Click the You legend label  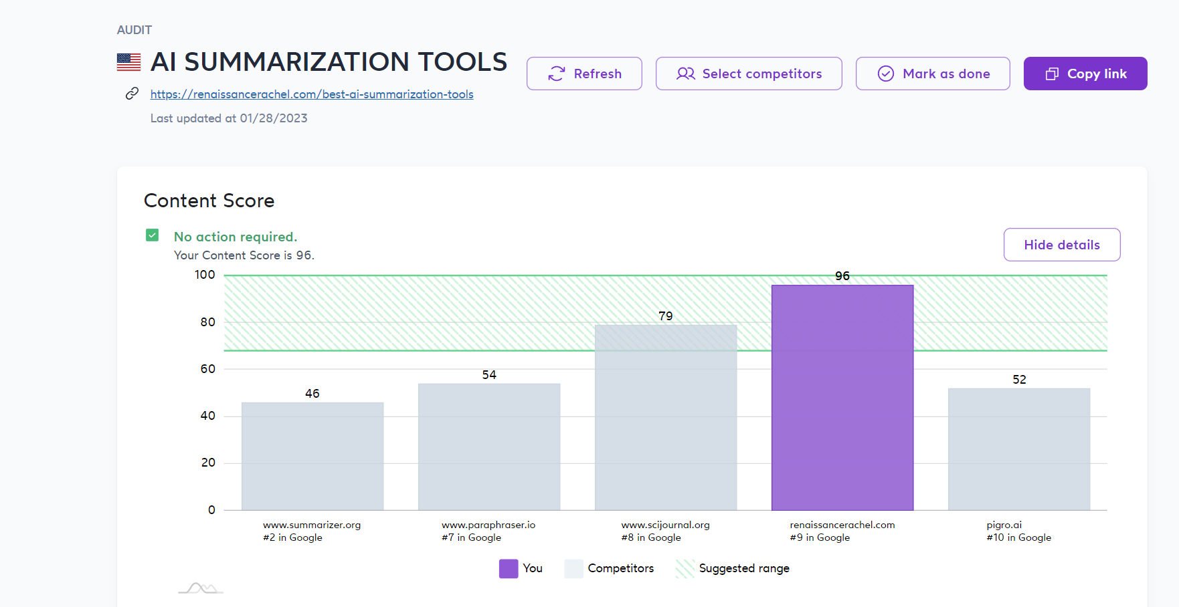pos(533,568)
